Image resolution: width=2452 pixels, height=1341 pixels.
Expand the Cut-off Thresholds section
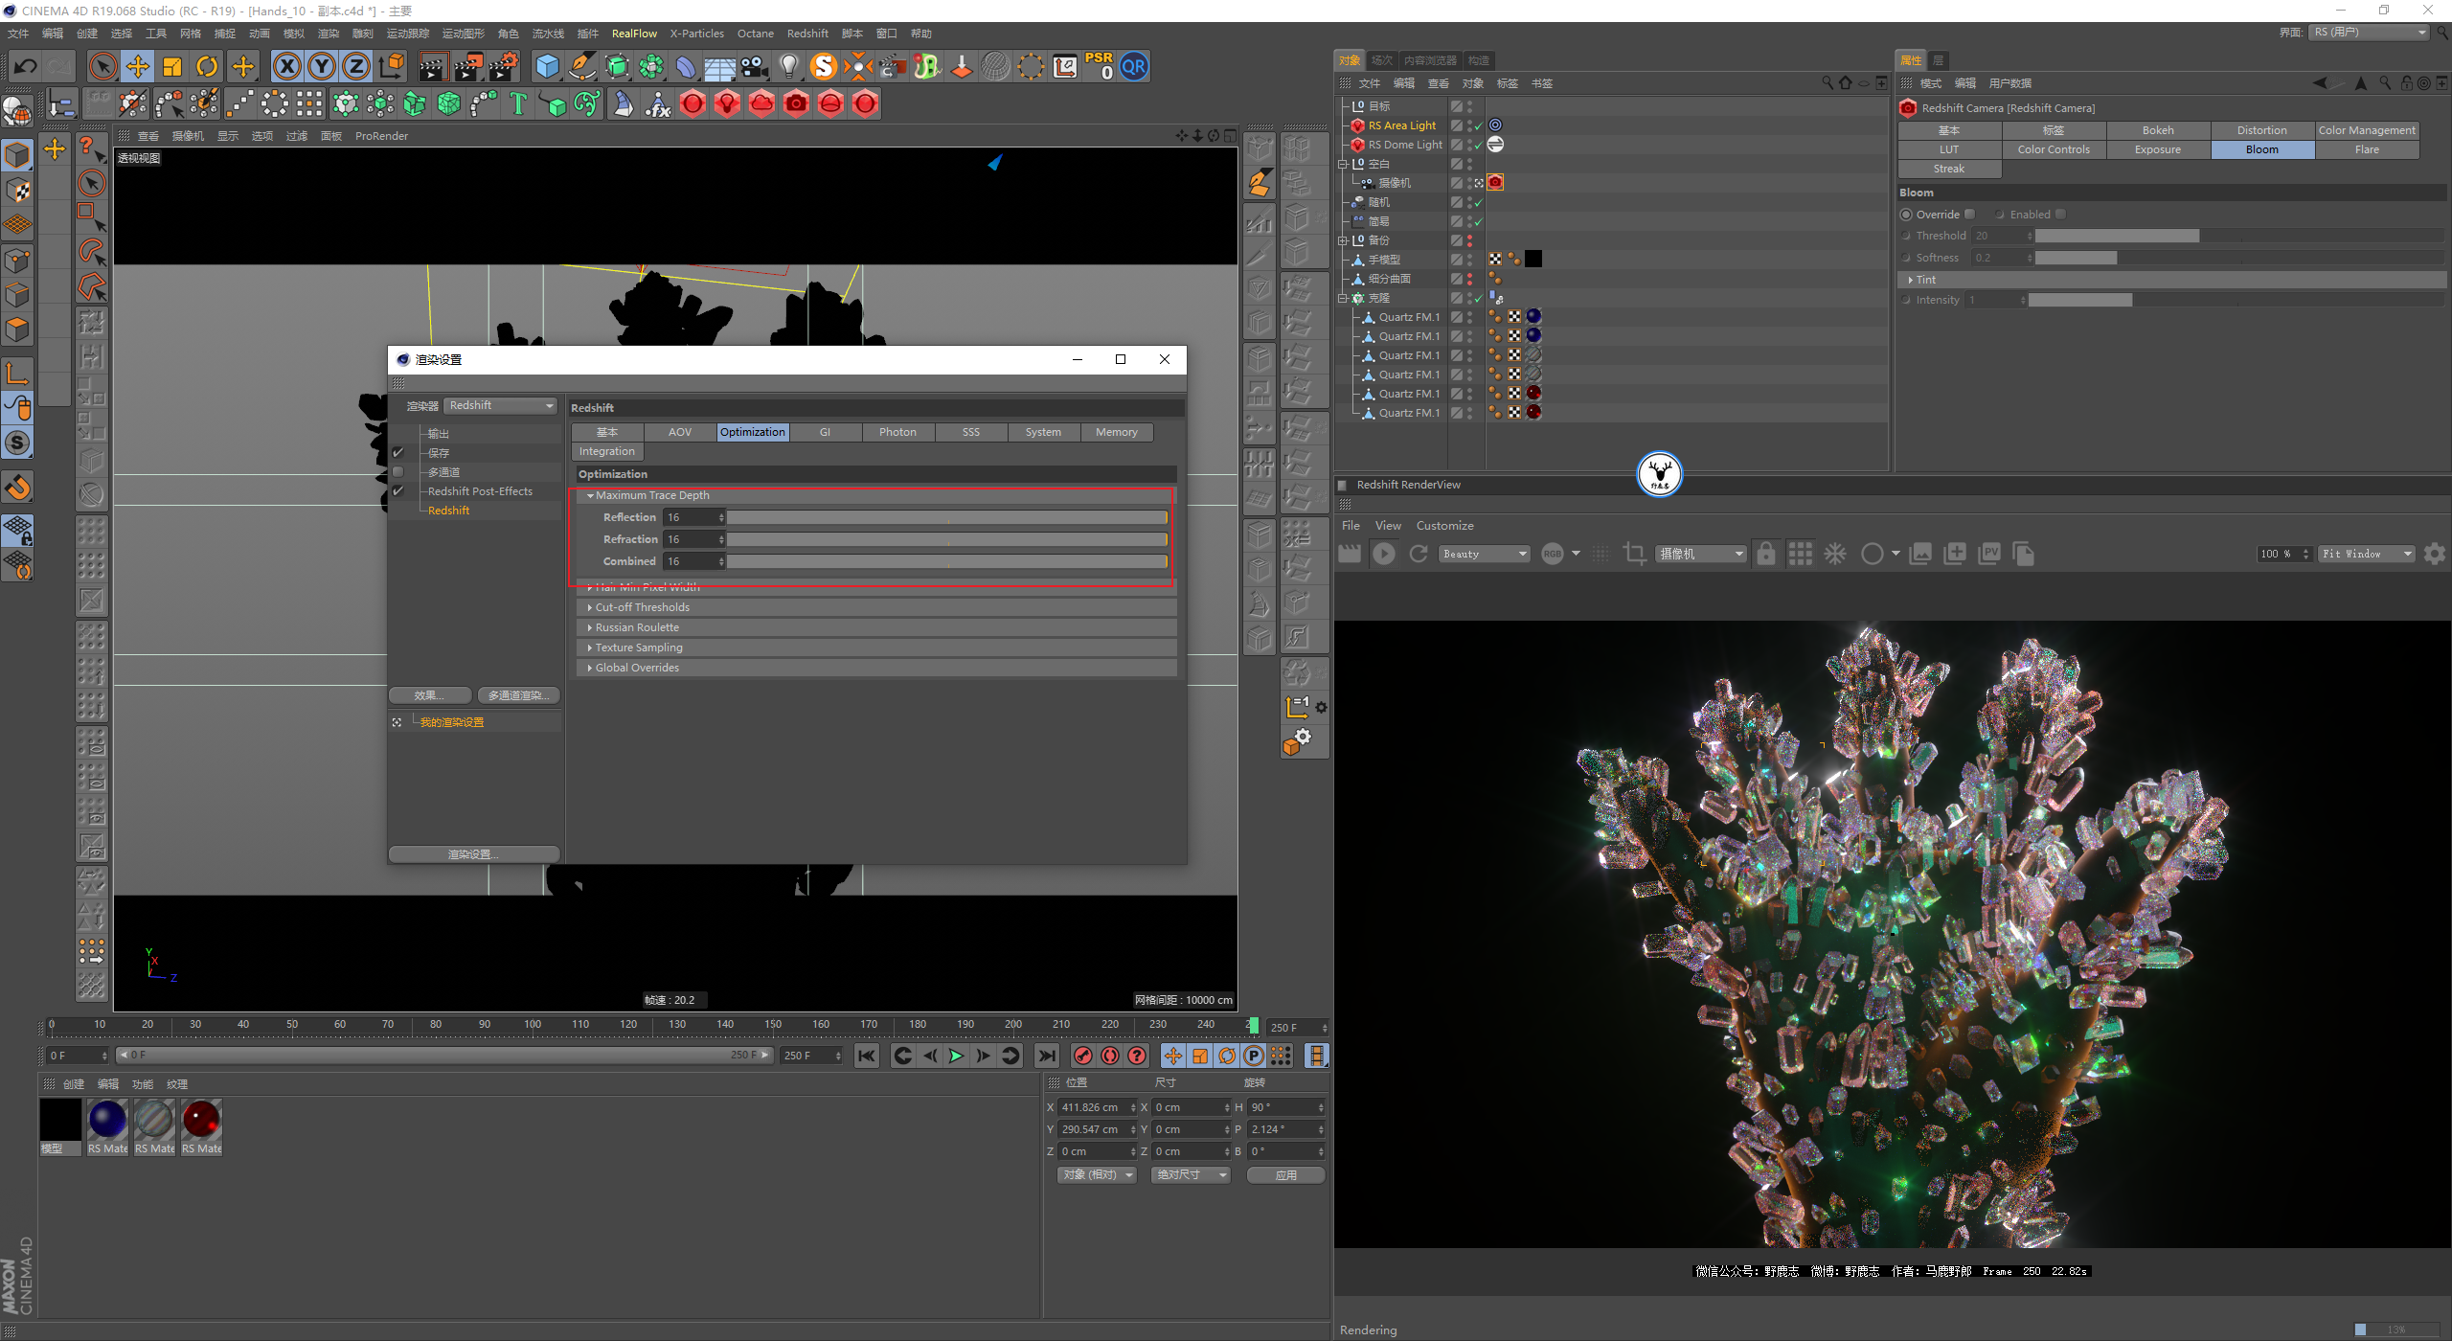pyautogui.click(x=642, y=607)
